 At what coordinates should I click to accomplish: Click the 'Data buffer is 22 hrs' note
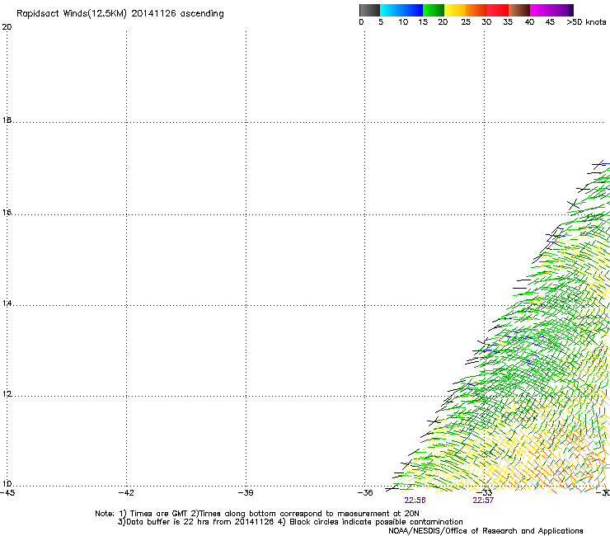[x=290, y=522]
